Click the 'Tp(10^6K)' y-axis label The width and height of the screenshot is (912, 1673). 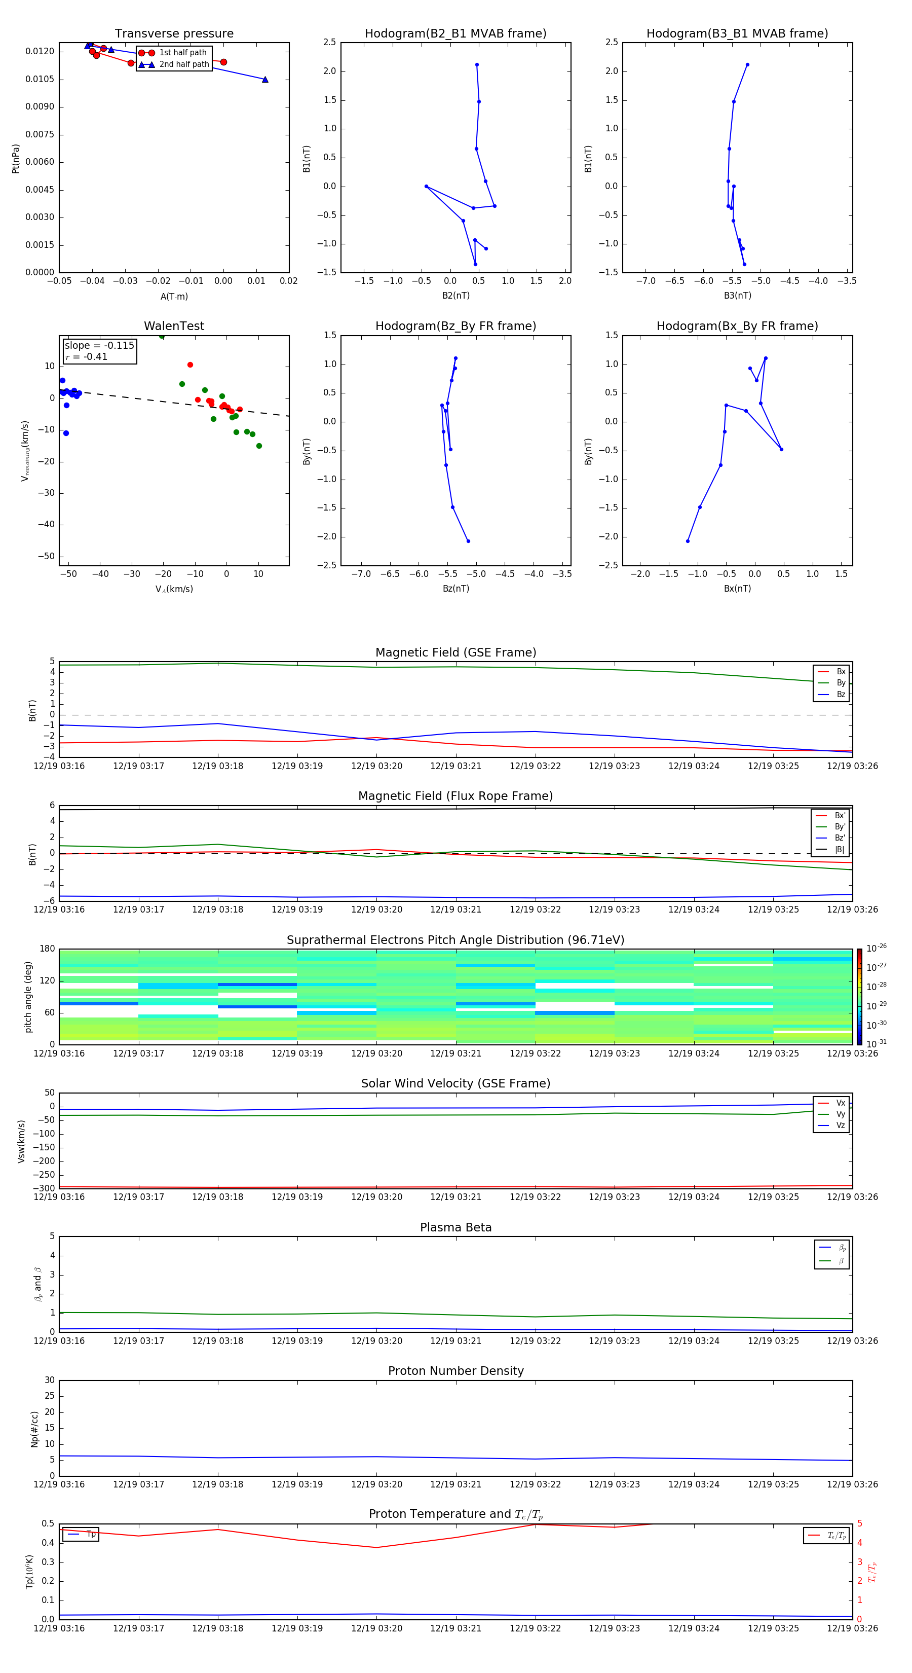tap(29, 1572)
